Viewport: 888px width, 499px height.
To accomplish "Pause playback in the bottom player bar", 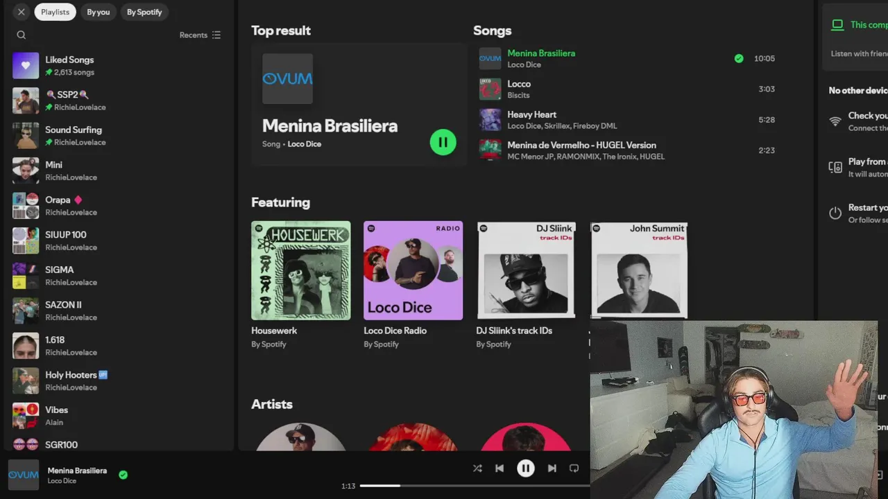I will pos(526,469).
